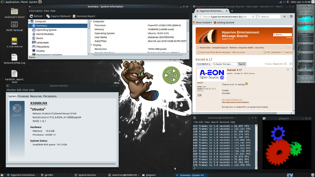Click the Refresh icon in System Information
This screenshot has height=177, width=315.
point(31,16)
